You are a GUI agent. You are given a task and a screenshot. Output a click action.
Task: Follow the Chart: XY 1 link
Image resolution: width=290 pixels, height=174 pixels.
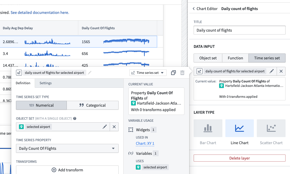[x=145, y=143]
